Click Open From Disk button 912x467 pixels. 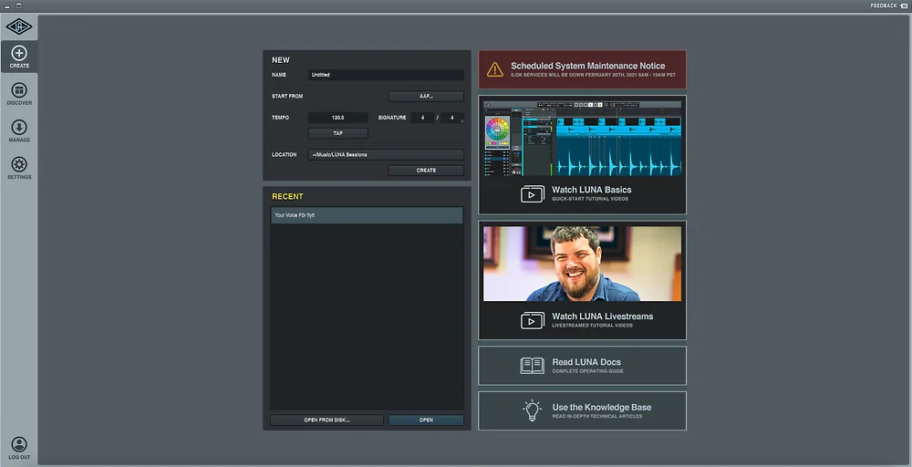click(x=326, y=420)
